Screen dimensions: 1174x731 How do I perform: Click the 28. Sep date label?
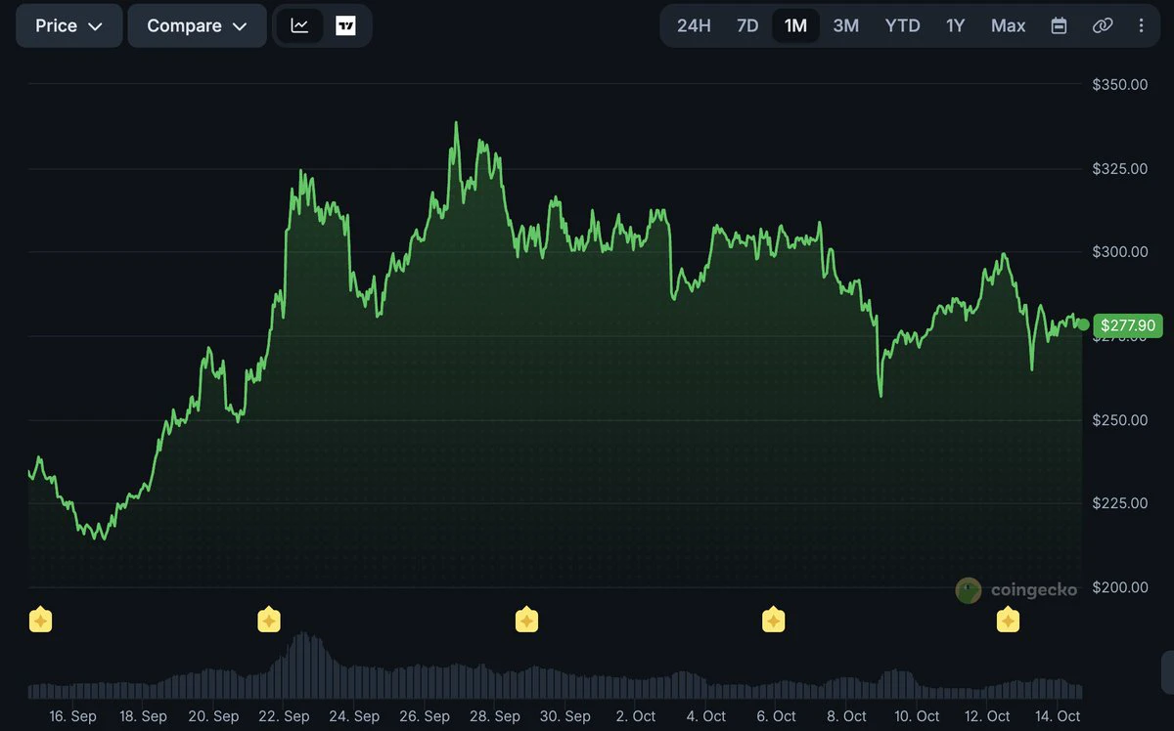pos(495,716)
